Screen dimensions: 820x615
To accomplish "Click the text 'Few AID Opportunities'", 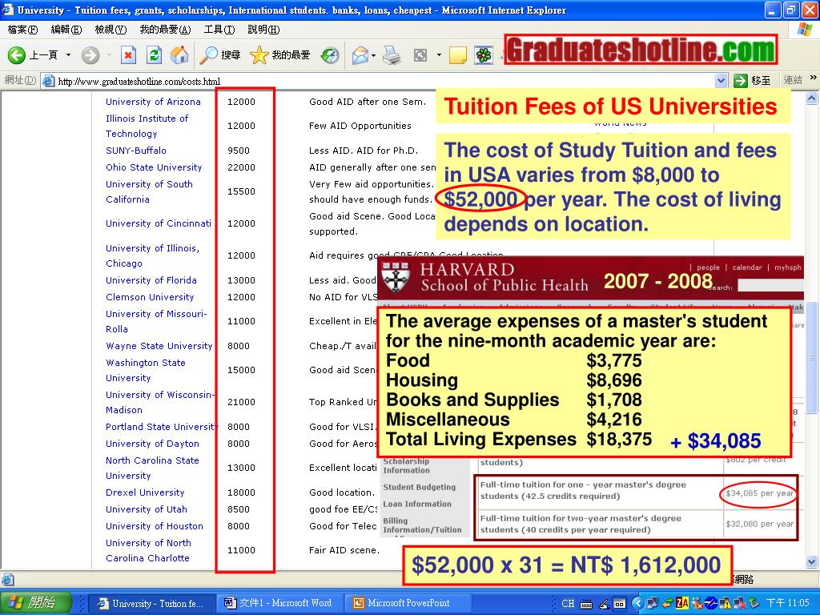I will [360, 126].
